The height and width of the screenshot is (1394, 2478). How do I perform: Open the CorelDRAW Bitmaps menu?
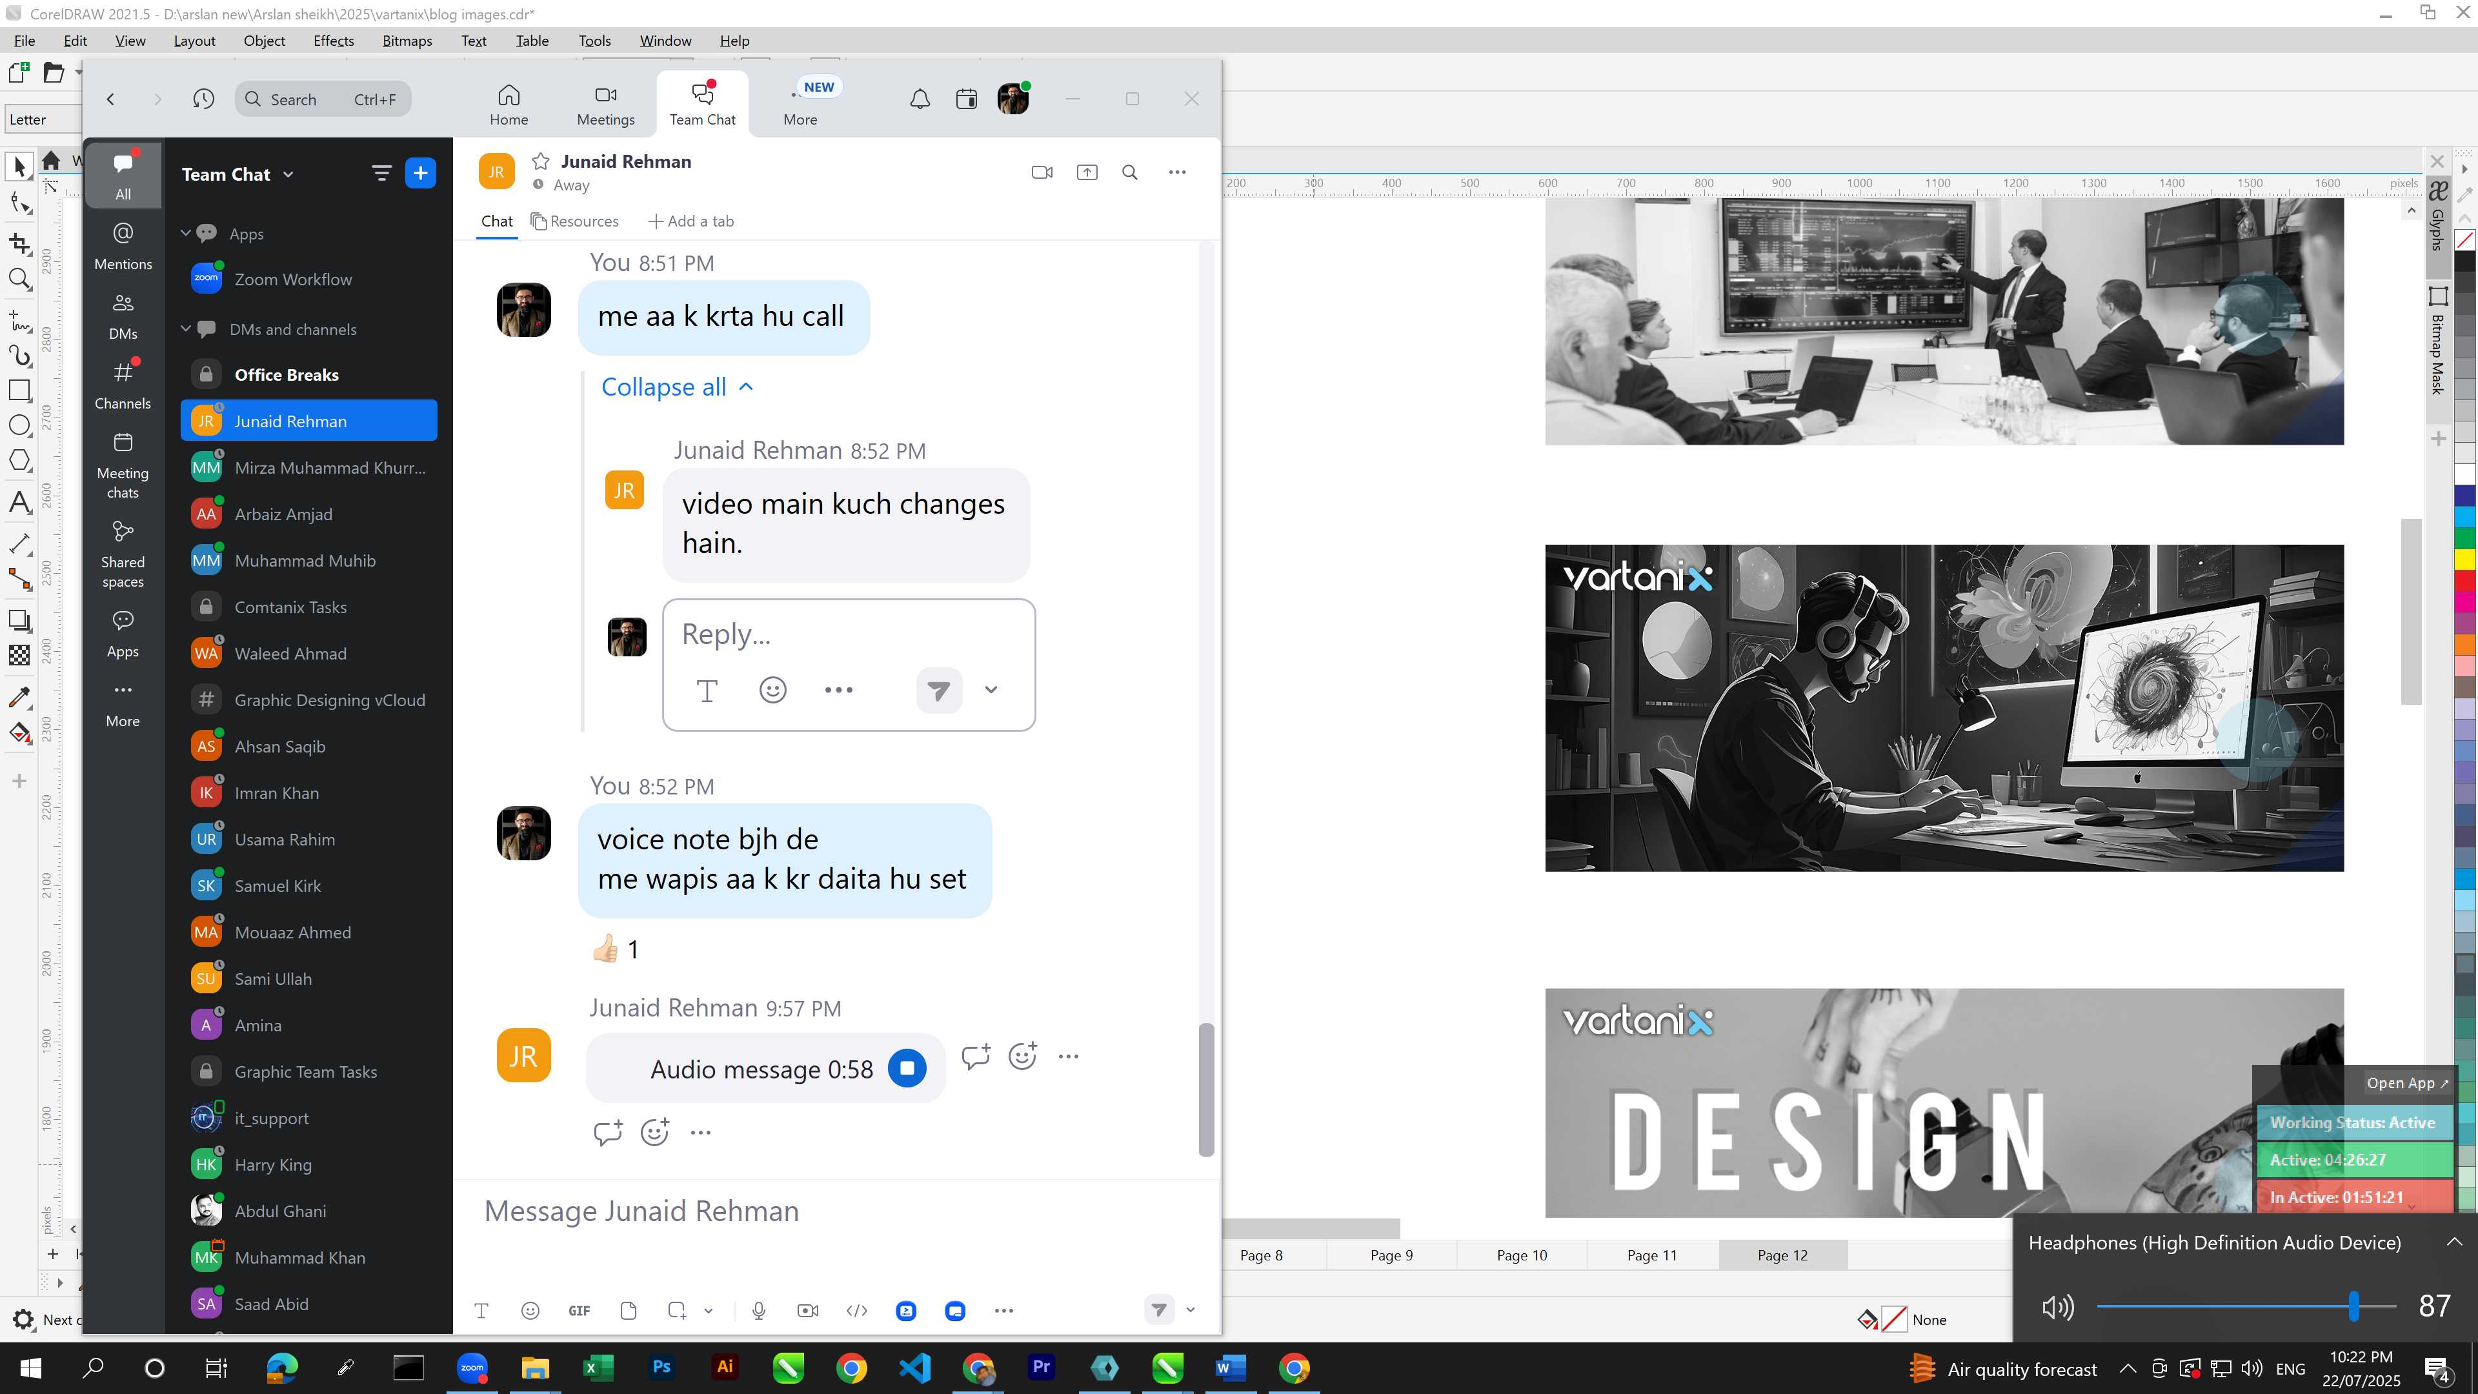click(x=407, y=41)
